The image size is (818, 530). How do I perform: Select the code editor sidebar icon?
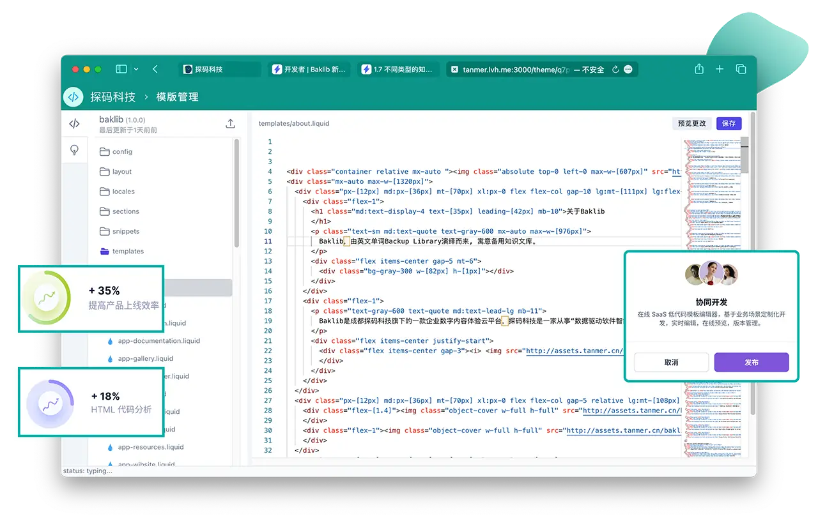click(74, 123)
